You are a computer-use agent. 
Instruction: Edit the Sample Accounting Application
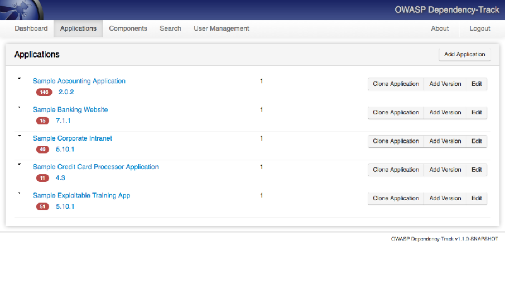(477, 84)
